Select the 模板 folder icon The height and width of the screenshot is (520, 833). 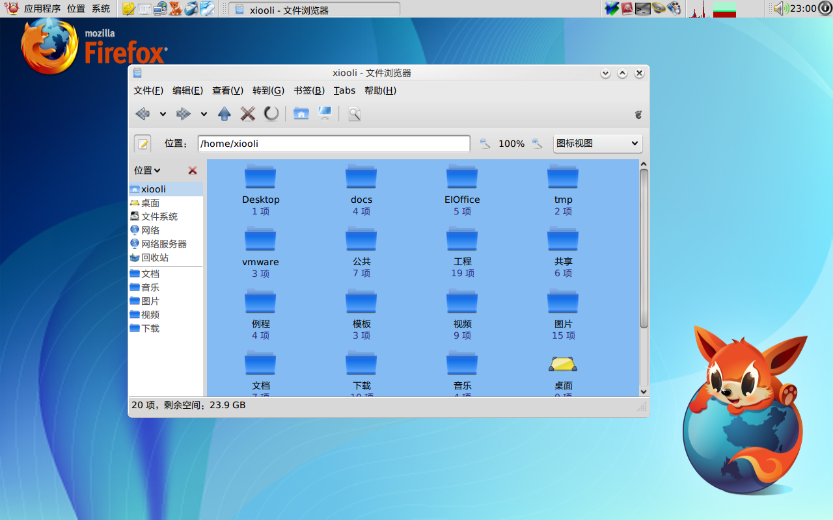coord(361,300)
